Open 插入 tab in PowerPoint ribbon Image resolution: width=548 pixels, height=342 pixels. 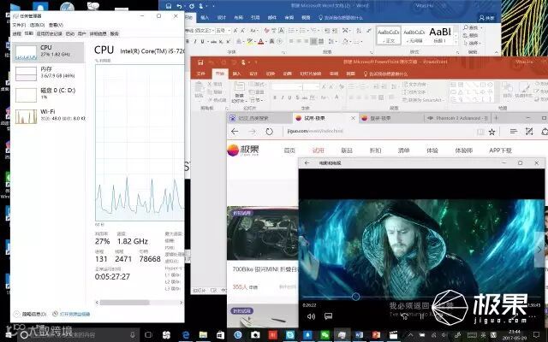[x=236, y=74]
